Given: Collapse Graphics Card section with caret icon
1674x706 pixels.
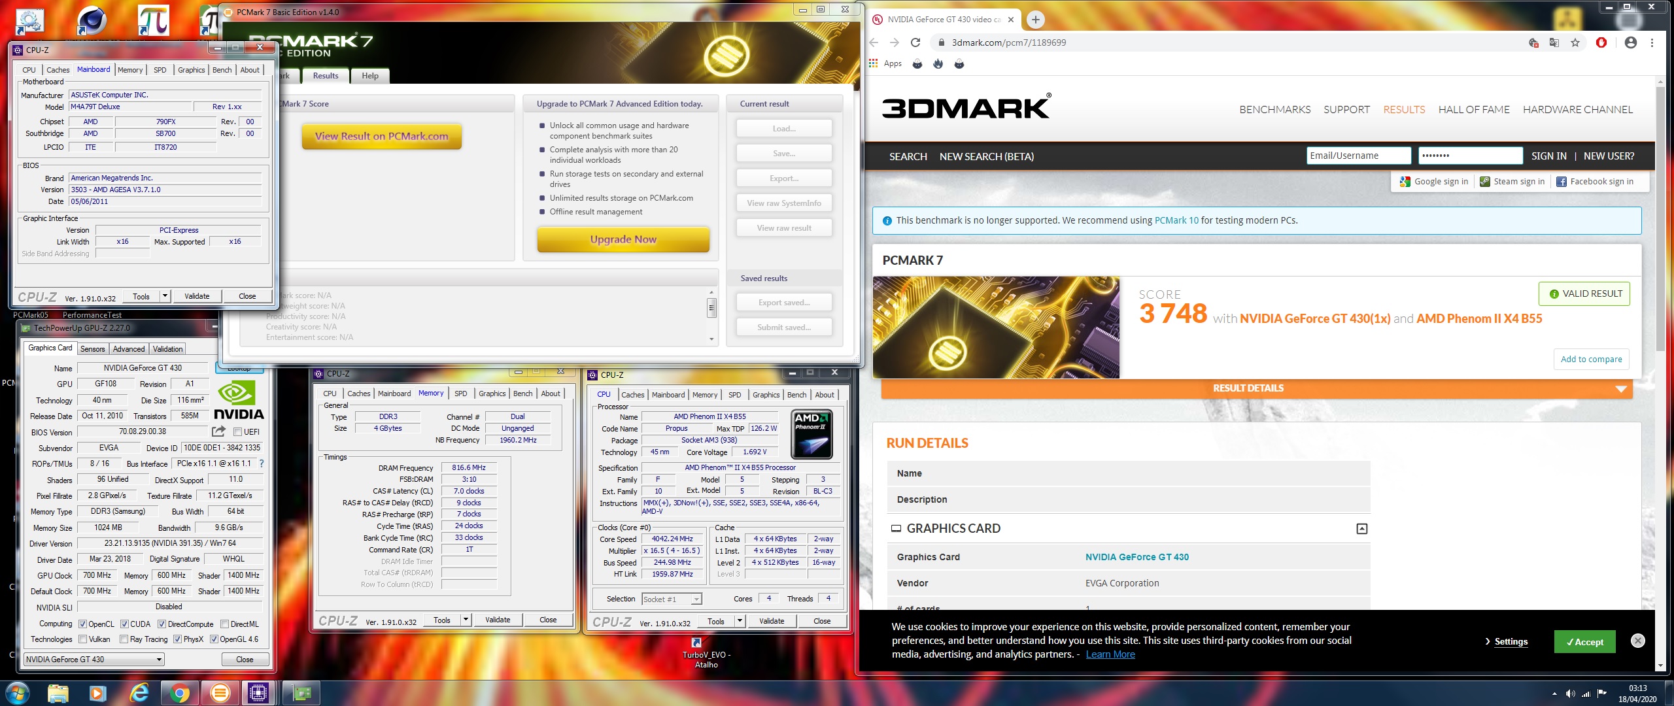Looking at the screenshot, I should pyautogui.click(x=1361, y=528).
